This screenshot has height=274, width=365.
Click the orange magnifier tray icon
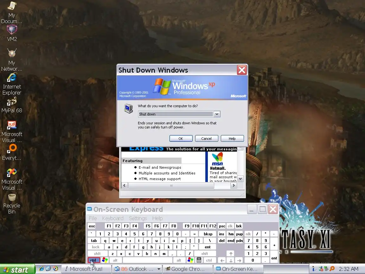pos(332,269)
